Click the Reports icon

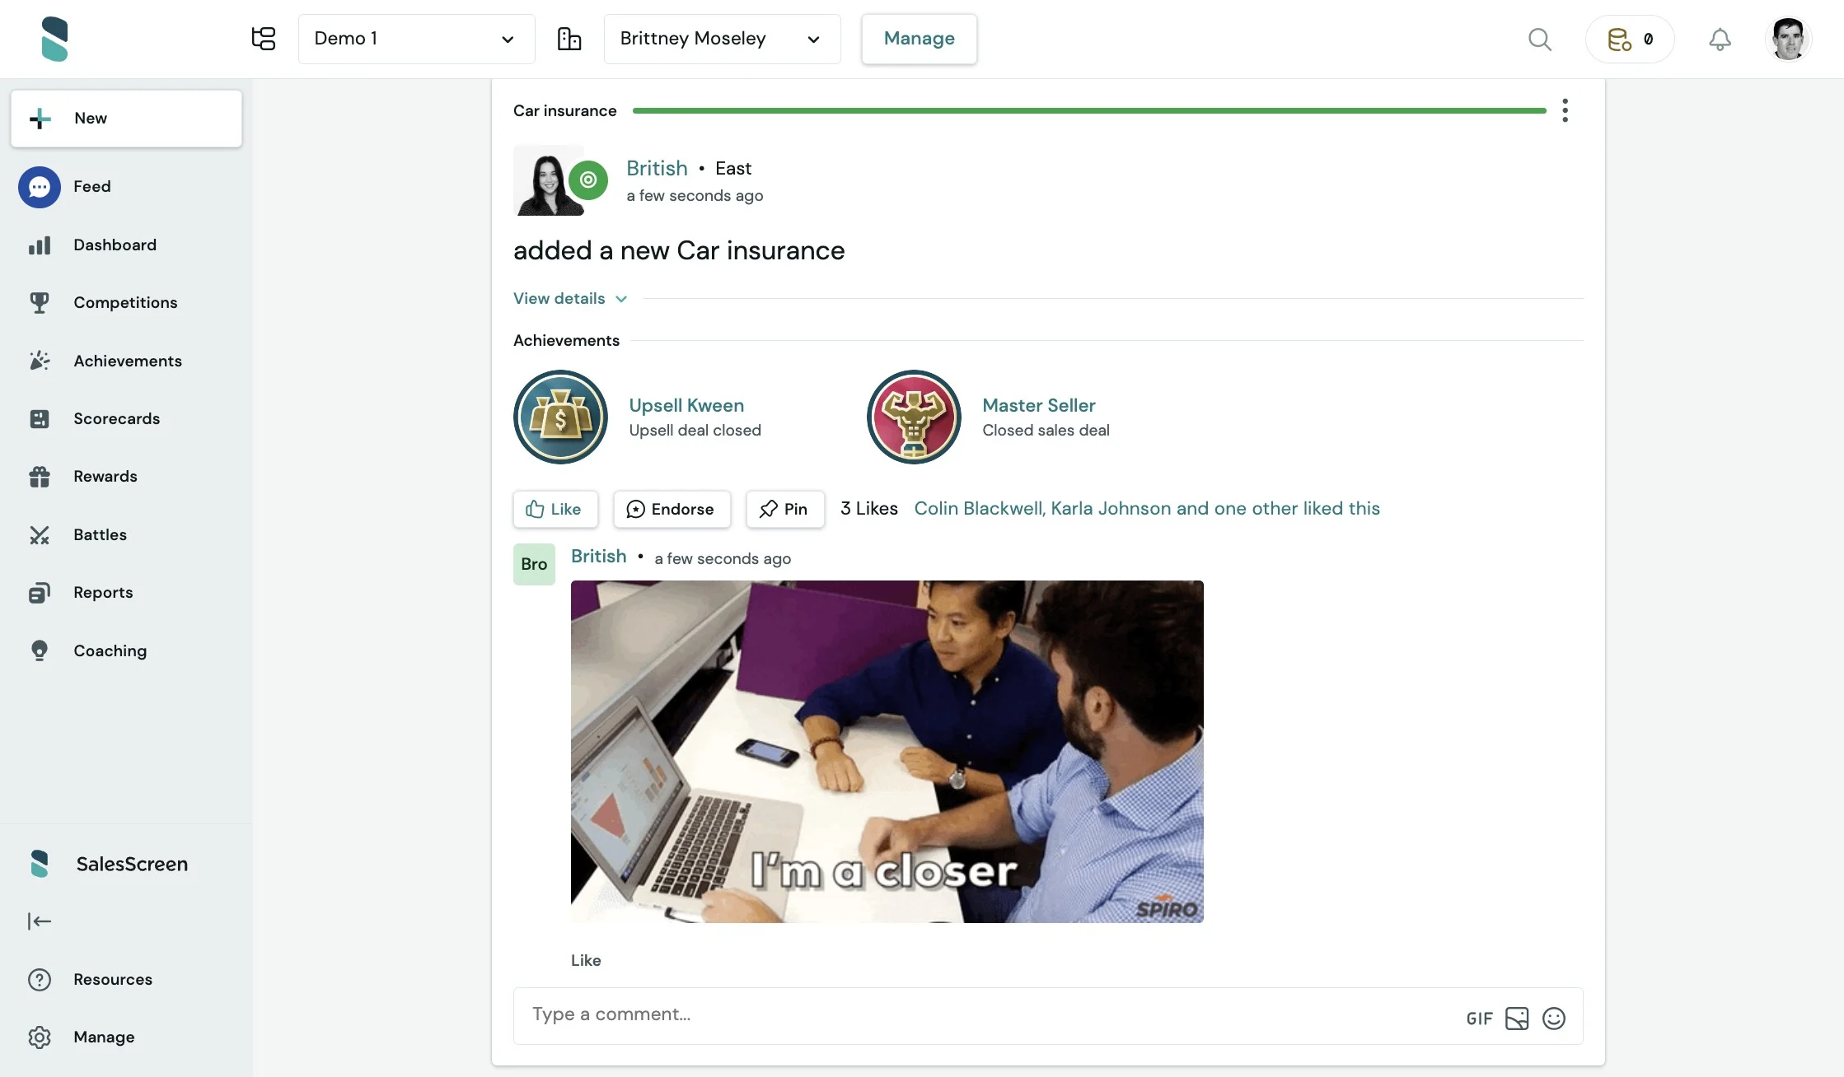(x=40, y=593)
